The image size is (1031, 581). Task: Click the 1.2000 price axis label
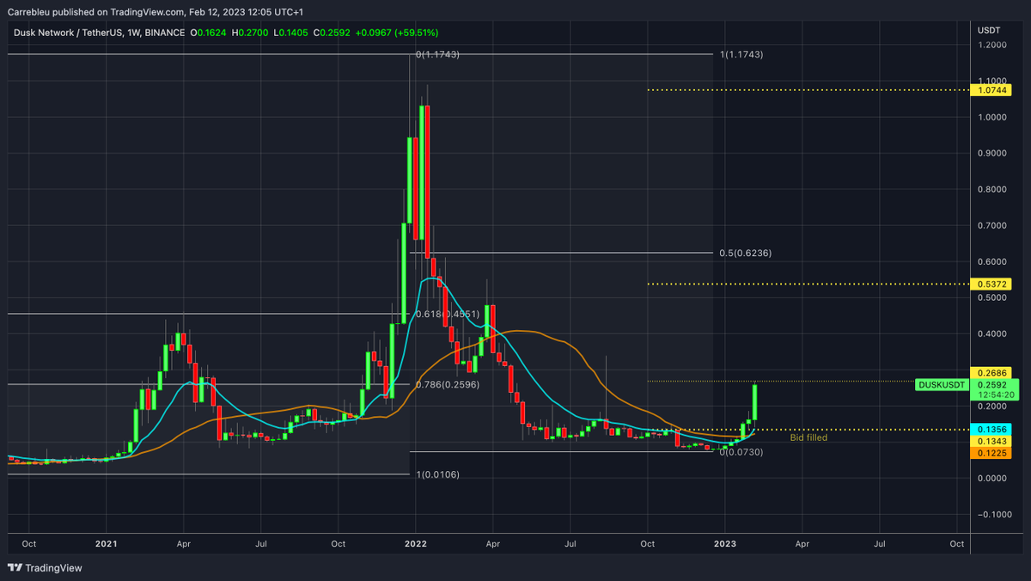click(x=991, y=45)
